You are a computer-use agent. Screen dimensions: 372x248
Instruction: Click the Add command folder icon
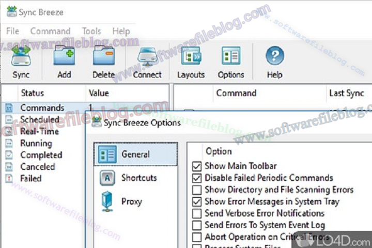(x=64, y=55)
